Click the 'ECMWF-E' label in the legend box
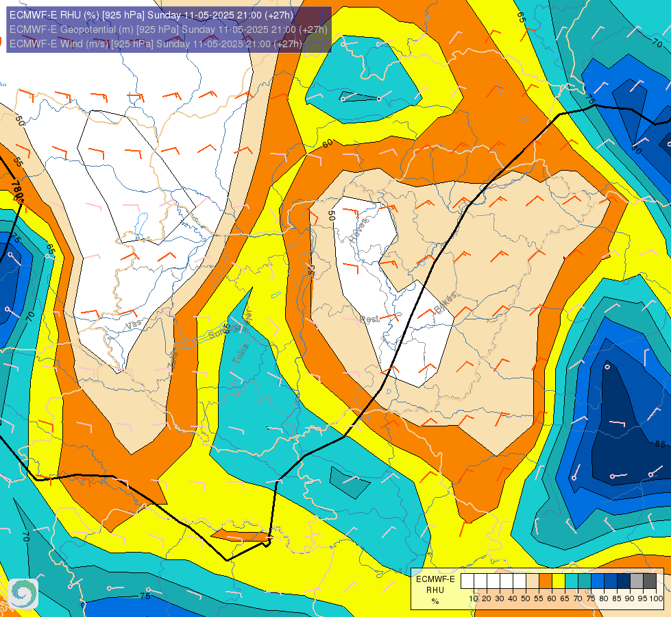 pos(436,579)
